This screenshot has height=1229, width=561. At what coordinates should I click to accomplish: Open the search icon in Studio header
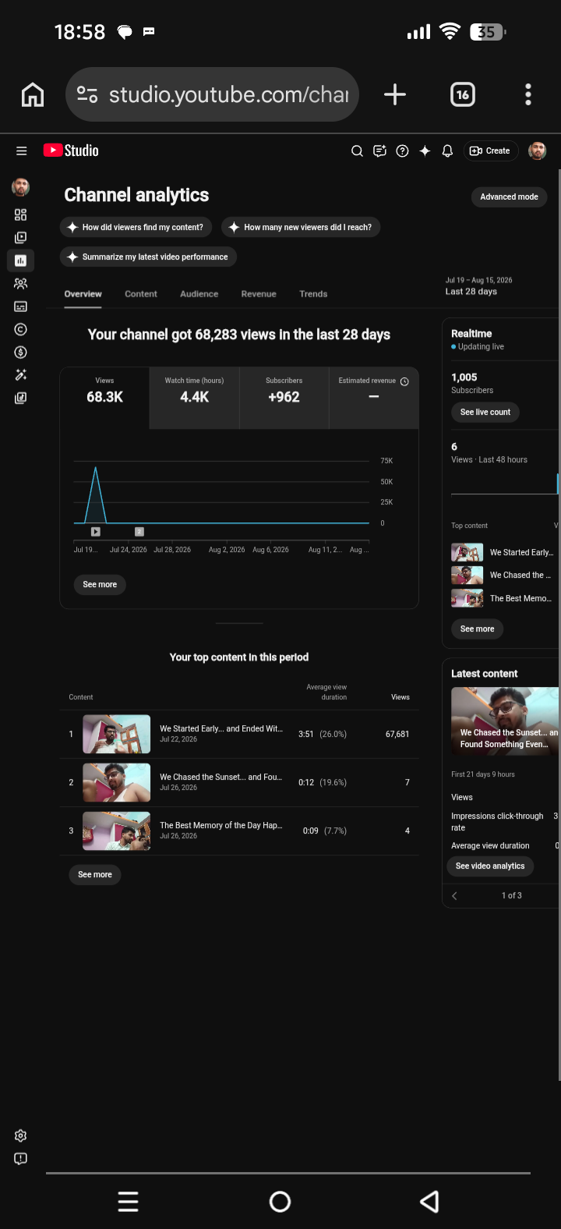[357, 151]
